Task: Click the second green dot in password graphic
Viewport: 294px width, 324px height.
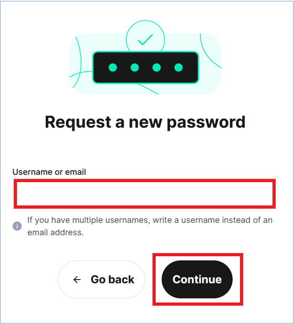Action: coord(135,68)
